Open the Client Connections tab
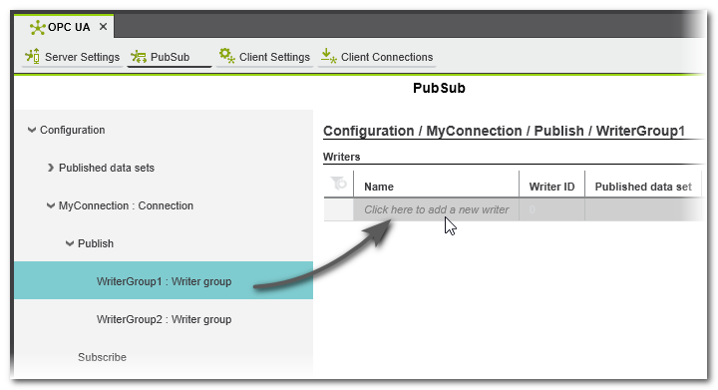718x390 pixels. click(x=377, y=57)
